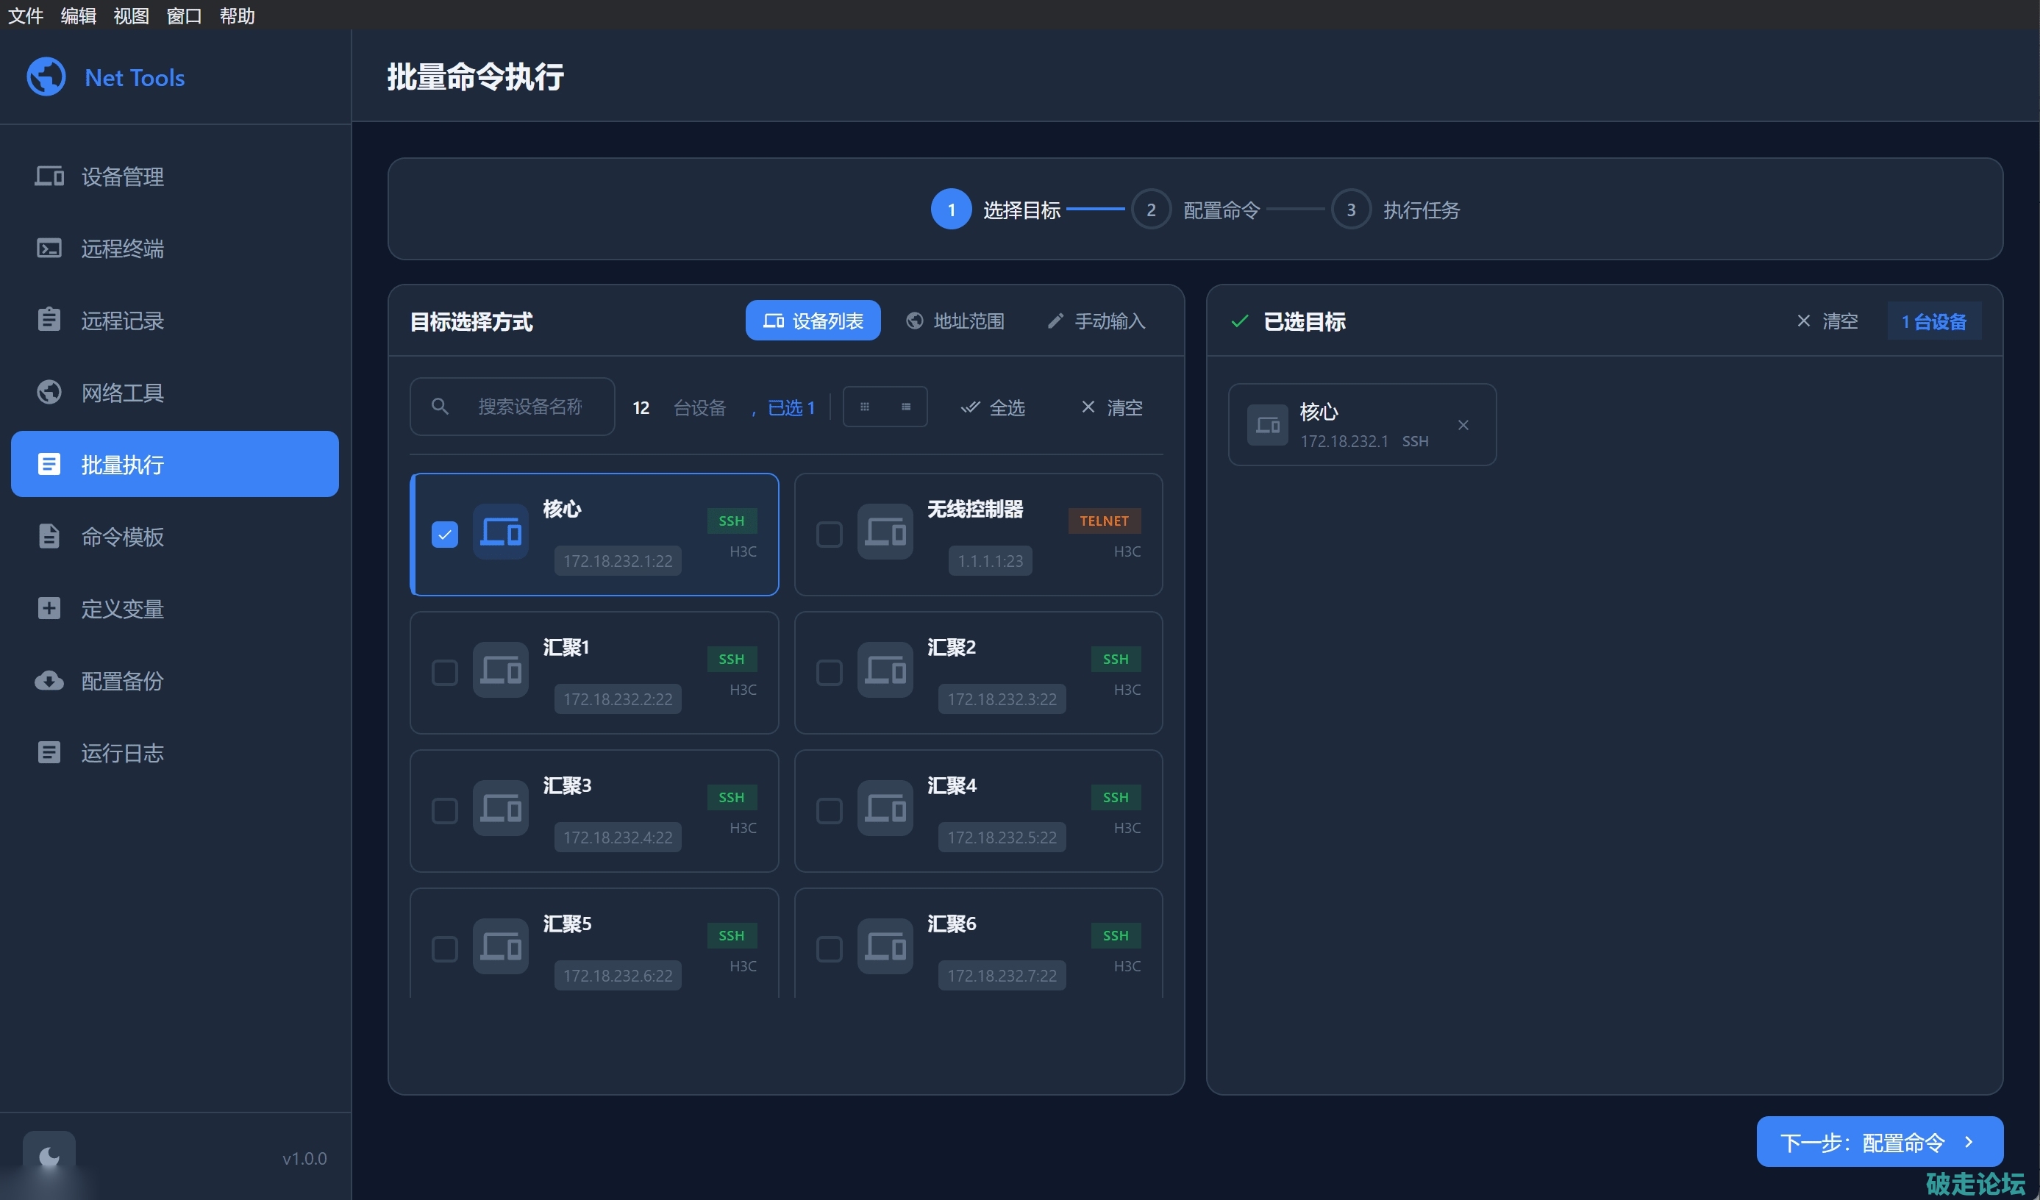Screen dimensions: 2040x1200
Task: Open 定义变量 plus icon entry
Action: [49, 609]
